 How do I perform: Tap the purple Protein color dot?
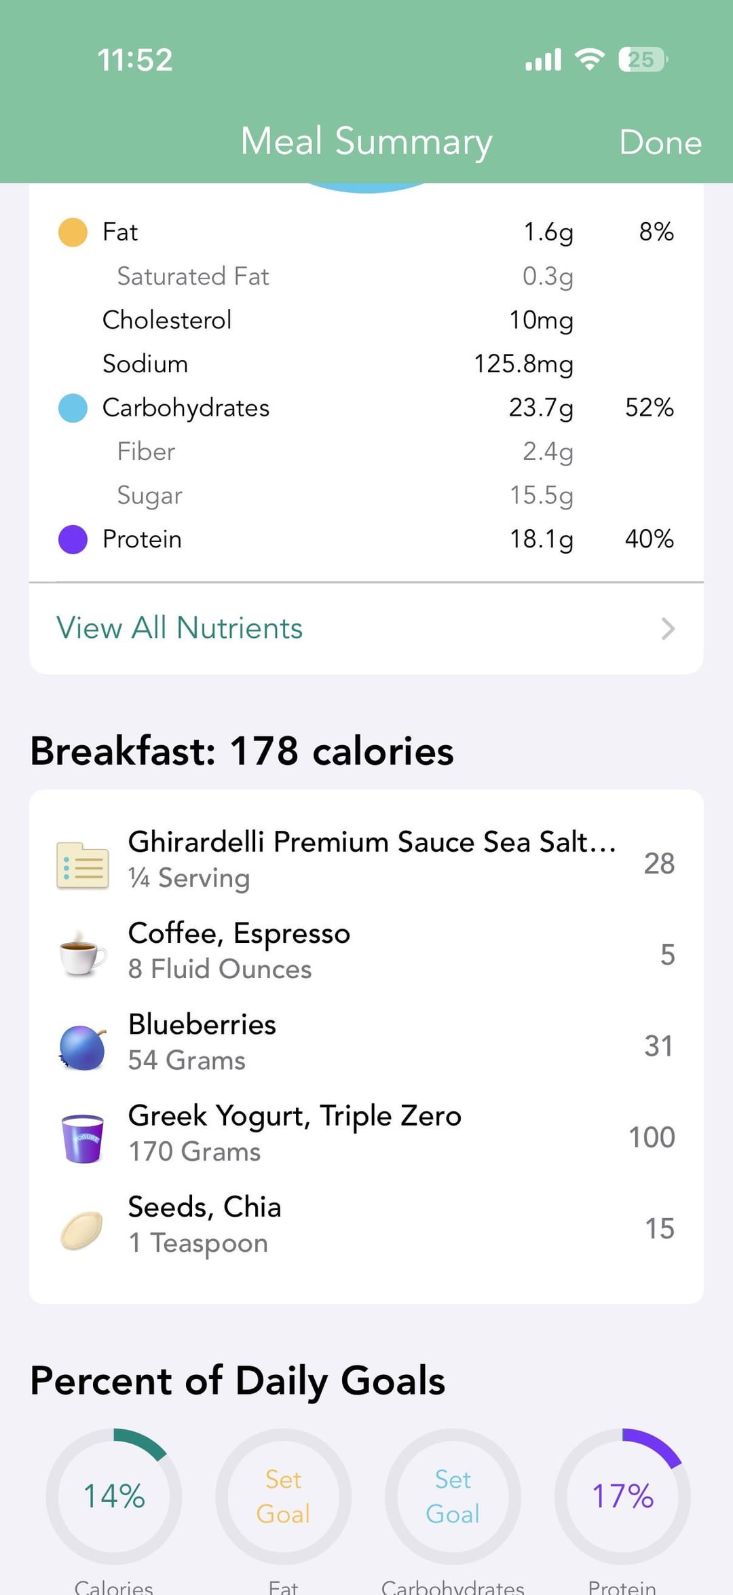(73, 539)
